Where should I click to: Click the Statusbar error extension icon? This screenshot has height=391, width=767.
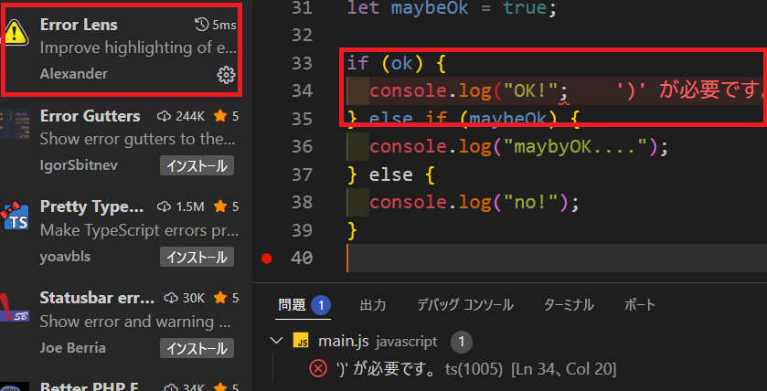(15, 307)
